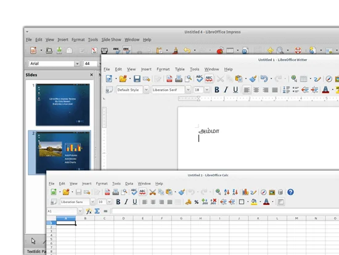Toggle AutoSpellcheck in Writer toolbar
The width and height of the screenshot is (339, 255).
(x=208, y=78)
